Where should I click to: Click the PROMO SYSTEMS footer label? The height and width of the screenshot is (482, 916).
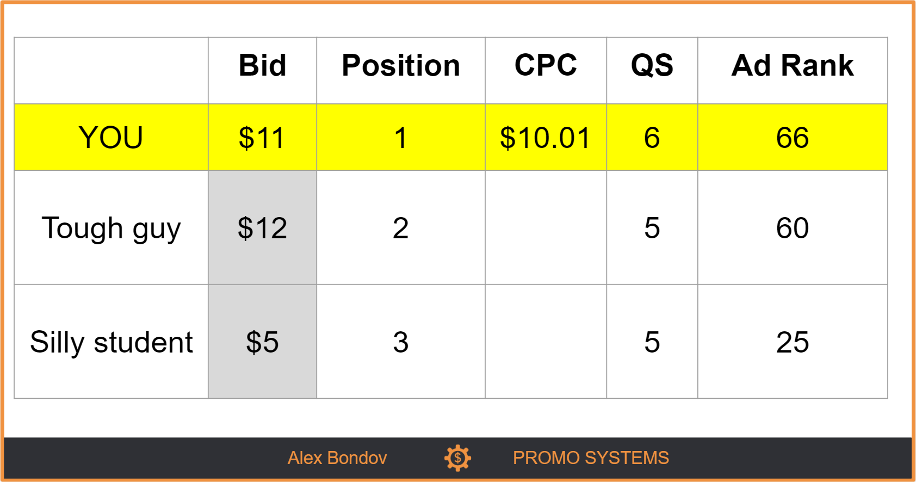tap(591, 458)
